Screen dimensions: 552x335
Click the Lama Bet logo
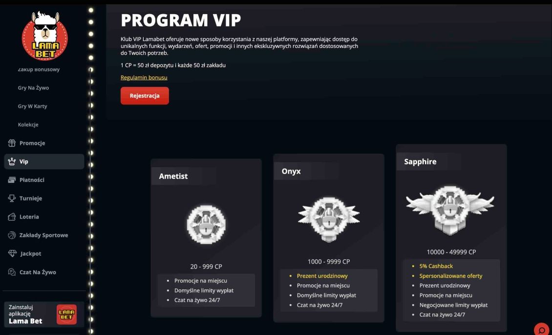(46, 35)
